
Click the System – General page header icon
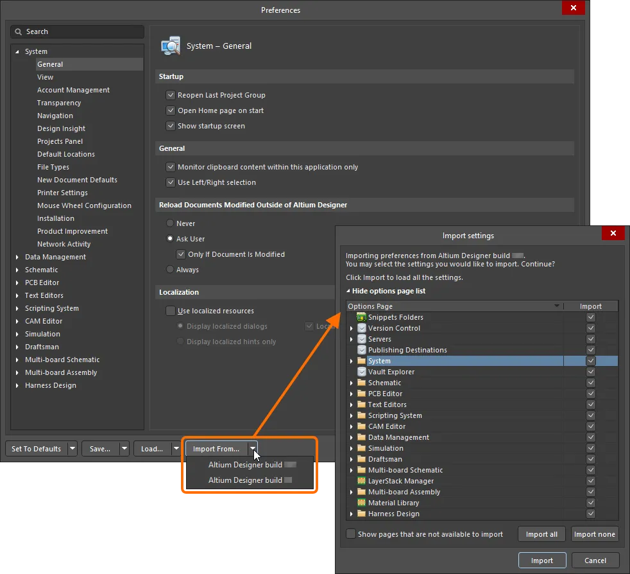click(x=171, y=46)
